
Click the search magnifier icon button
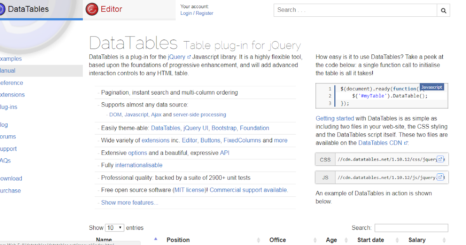tap(443, 10)
